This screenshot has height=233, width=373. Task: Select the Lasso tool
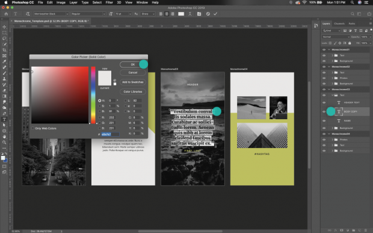tap(4, 39)
